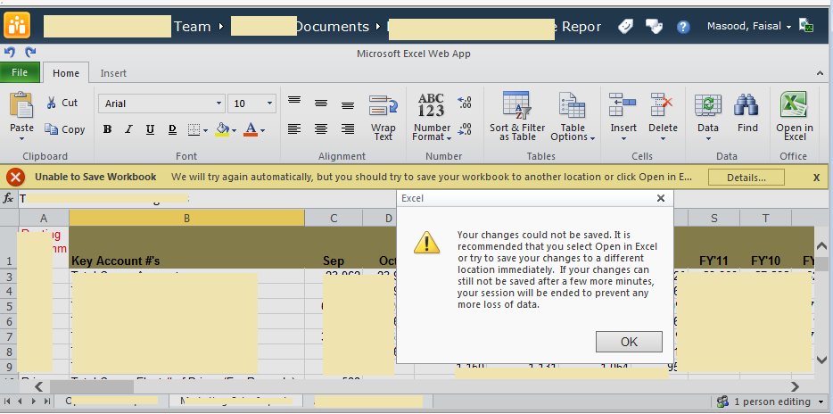Center text horizontally
Viewport: 833px width, 414px height.
point(321,128)
